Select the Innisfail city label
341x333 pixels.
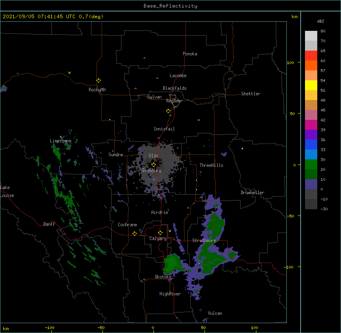click(164, 129)
